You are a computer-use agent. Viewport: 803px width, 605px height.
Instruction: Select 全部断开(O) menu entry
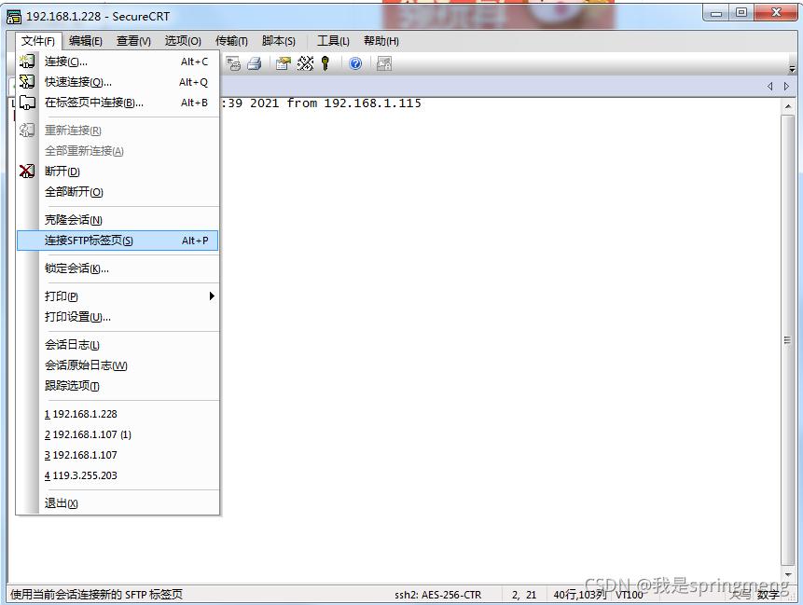coord(118,192)
